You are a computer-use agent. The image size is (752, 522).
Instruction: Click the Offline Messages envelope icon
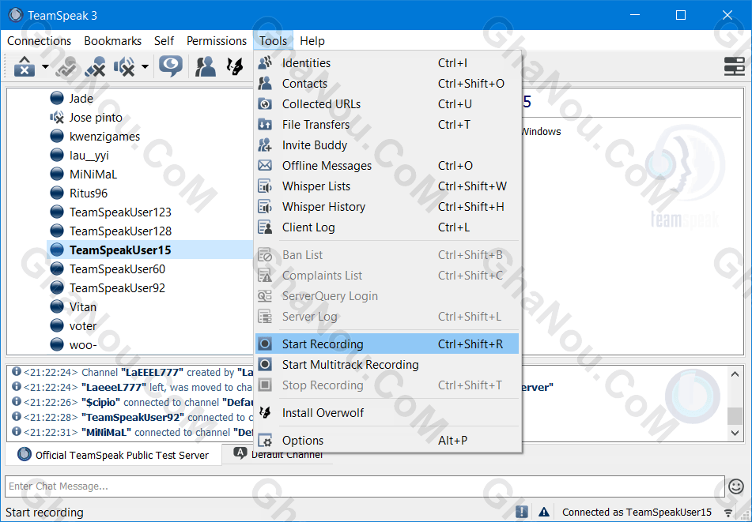(x=265, y=166)
